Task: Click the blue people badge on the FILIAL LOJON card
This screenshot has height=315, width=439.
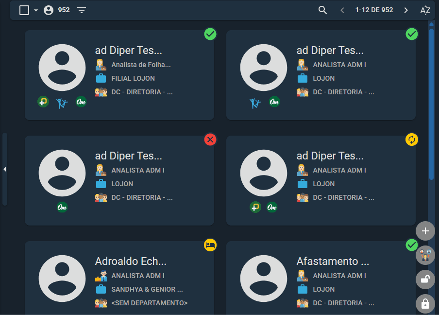Action: click(62, 103)
